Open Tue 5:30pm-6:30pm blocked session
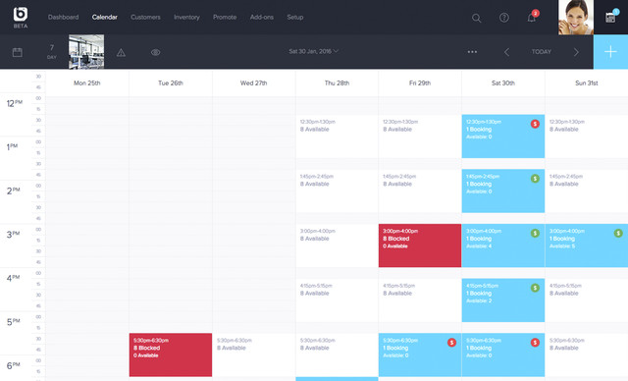 pos(171,354)
